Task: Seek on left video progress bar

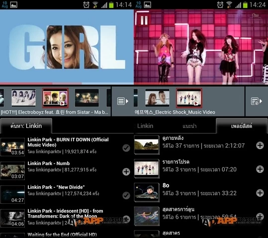Action: pos(67,83)
